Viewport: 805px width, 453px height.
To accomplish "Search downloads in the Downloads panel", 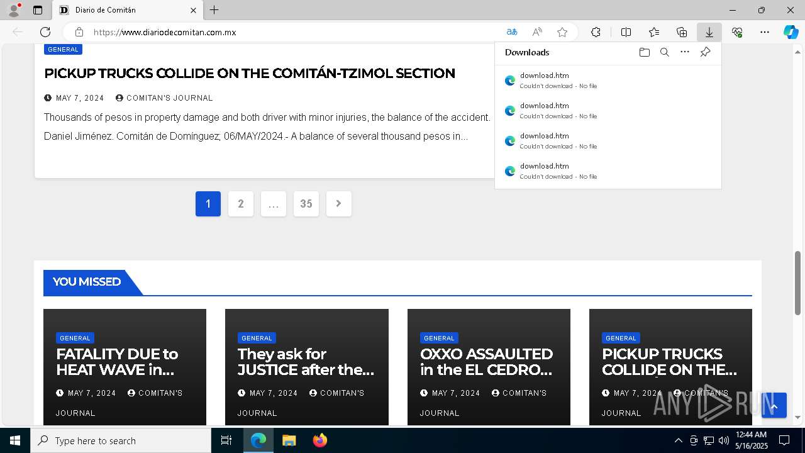I will click(665, 52).
